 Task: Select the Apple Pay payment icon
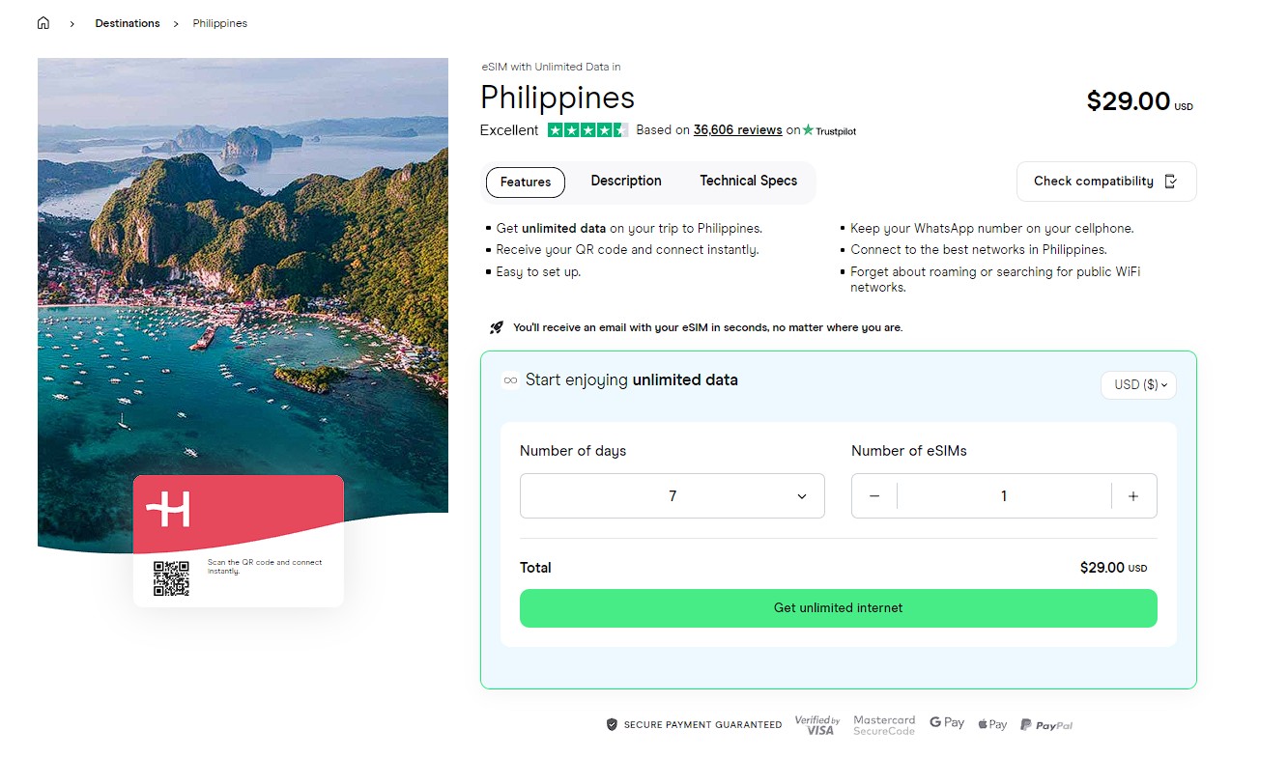tap(991, 723)
